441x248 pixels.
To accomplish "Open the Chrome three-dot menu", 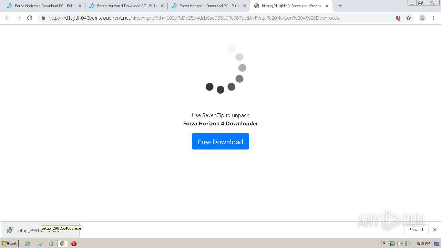I will tap(433, 18).
